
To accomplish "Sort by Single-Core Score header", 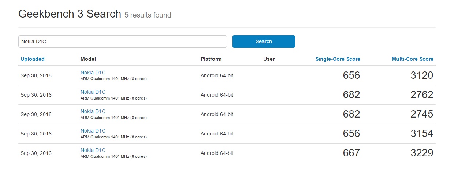I will pos(338,59).
